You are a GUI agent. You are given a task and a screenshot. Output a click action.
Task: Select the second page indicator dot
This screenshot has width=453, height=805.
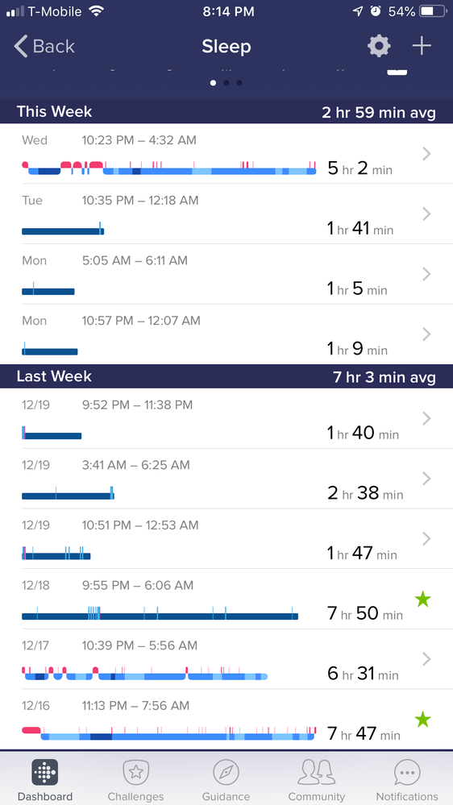click(226, 83)
